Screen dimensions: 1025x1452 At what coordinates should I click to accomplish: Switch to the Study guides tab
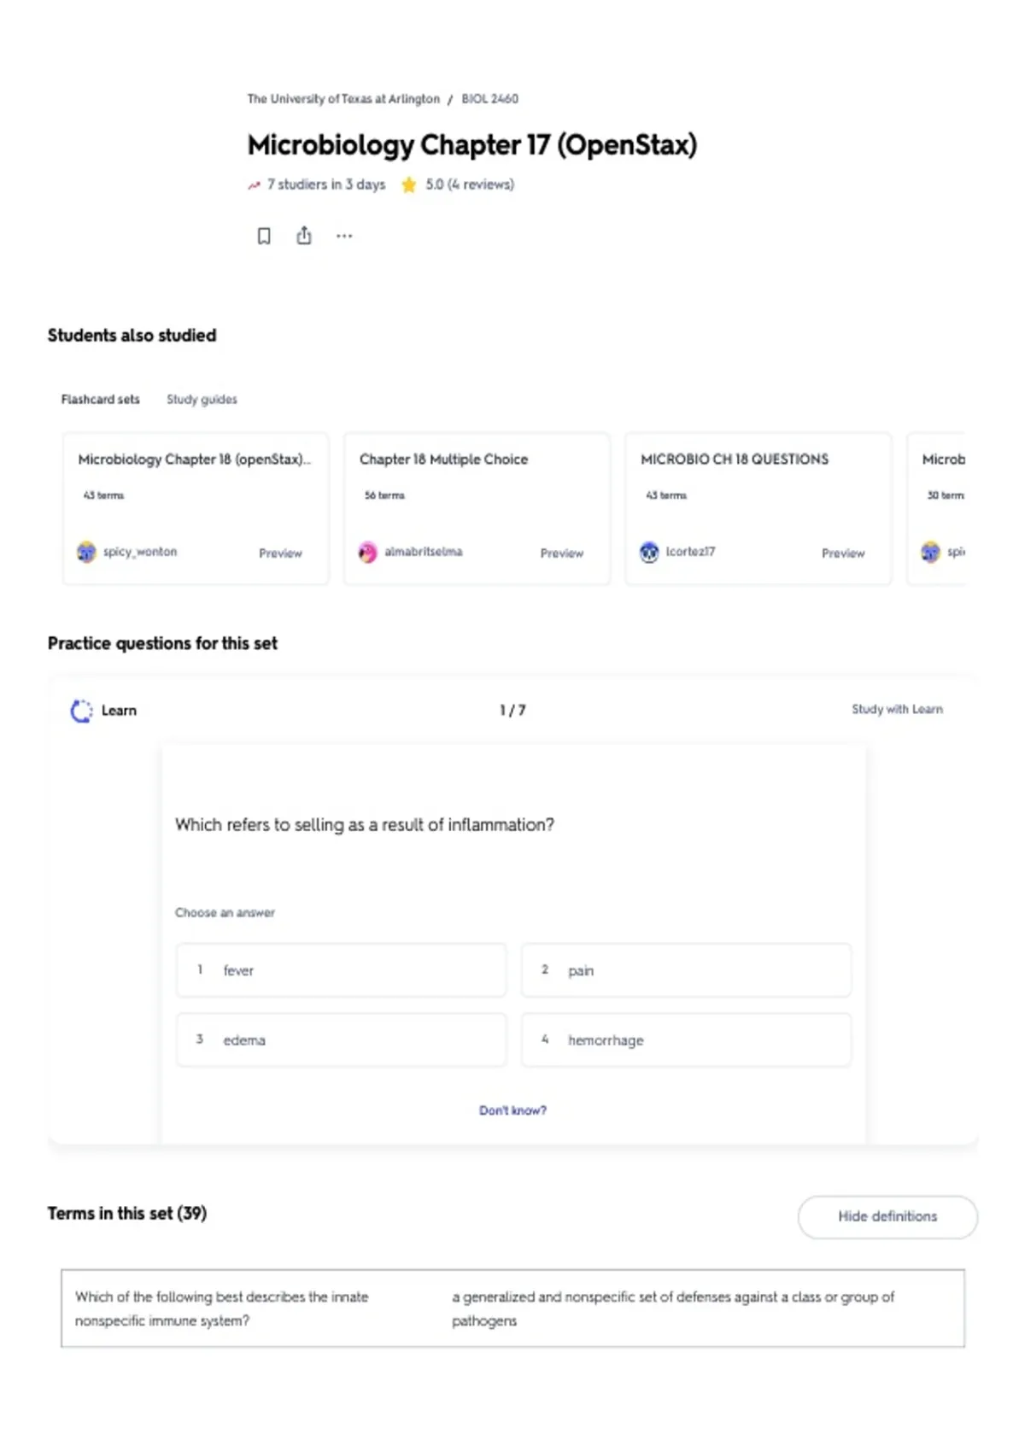point(202,399)
